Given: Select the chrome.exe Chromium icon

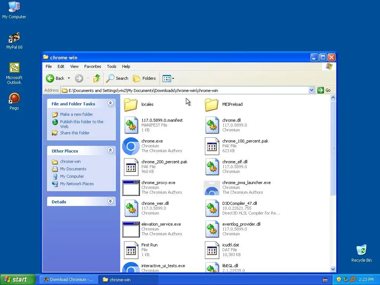Looking at the screenshot, I should [x=131, y=146].
